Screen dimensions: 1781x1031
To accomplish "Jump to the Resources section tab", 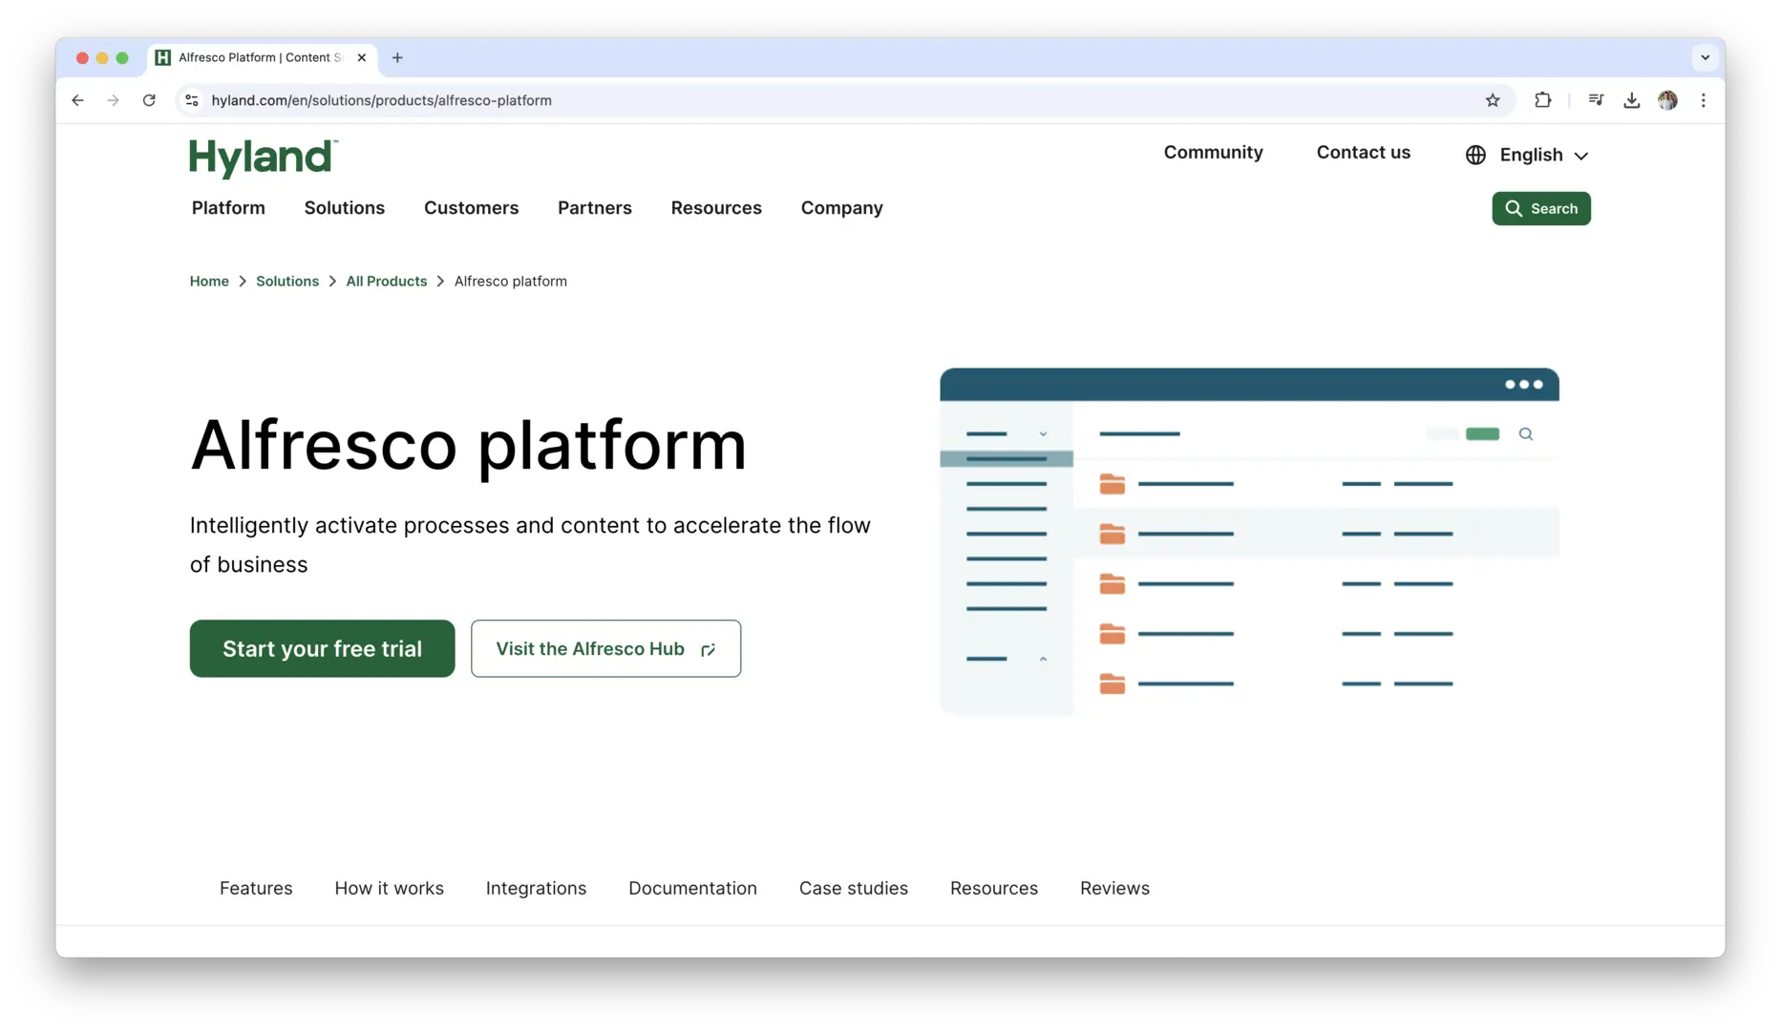I will (993, 888).
